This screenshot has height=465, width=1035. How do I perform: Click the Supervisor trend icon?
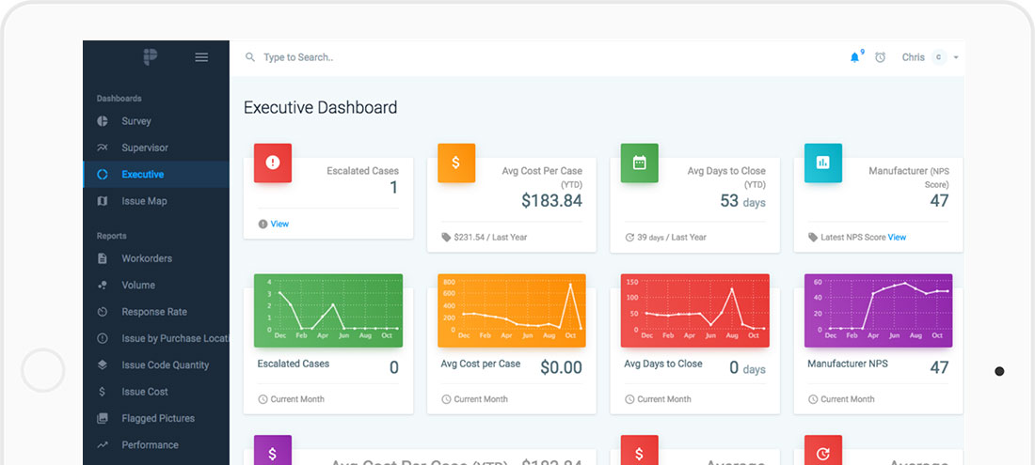[103, 147]
